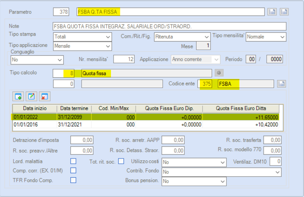304x197 pixels.
Task: Click into the Note text field
Action: [x=170, y=26]
